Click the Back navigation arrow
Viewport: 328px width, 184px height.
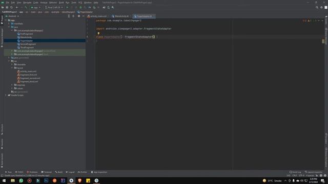(17, 7)
